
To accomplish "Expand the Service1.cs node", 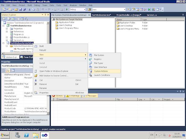I will 7,40.
